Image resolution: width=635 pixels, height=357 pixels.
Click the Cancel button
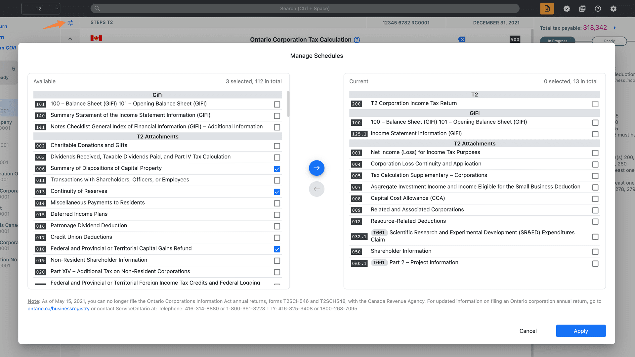(x=528, y=331)
